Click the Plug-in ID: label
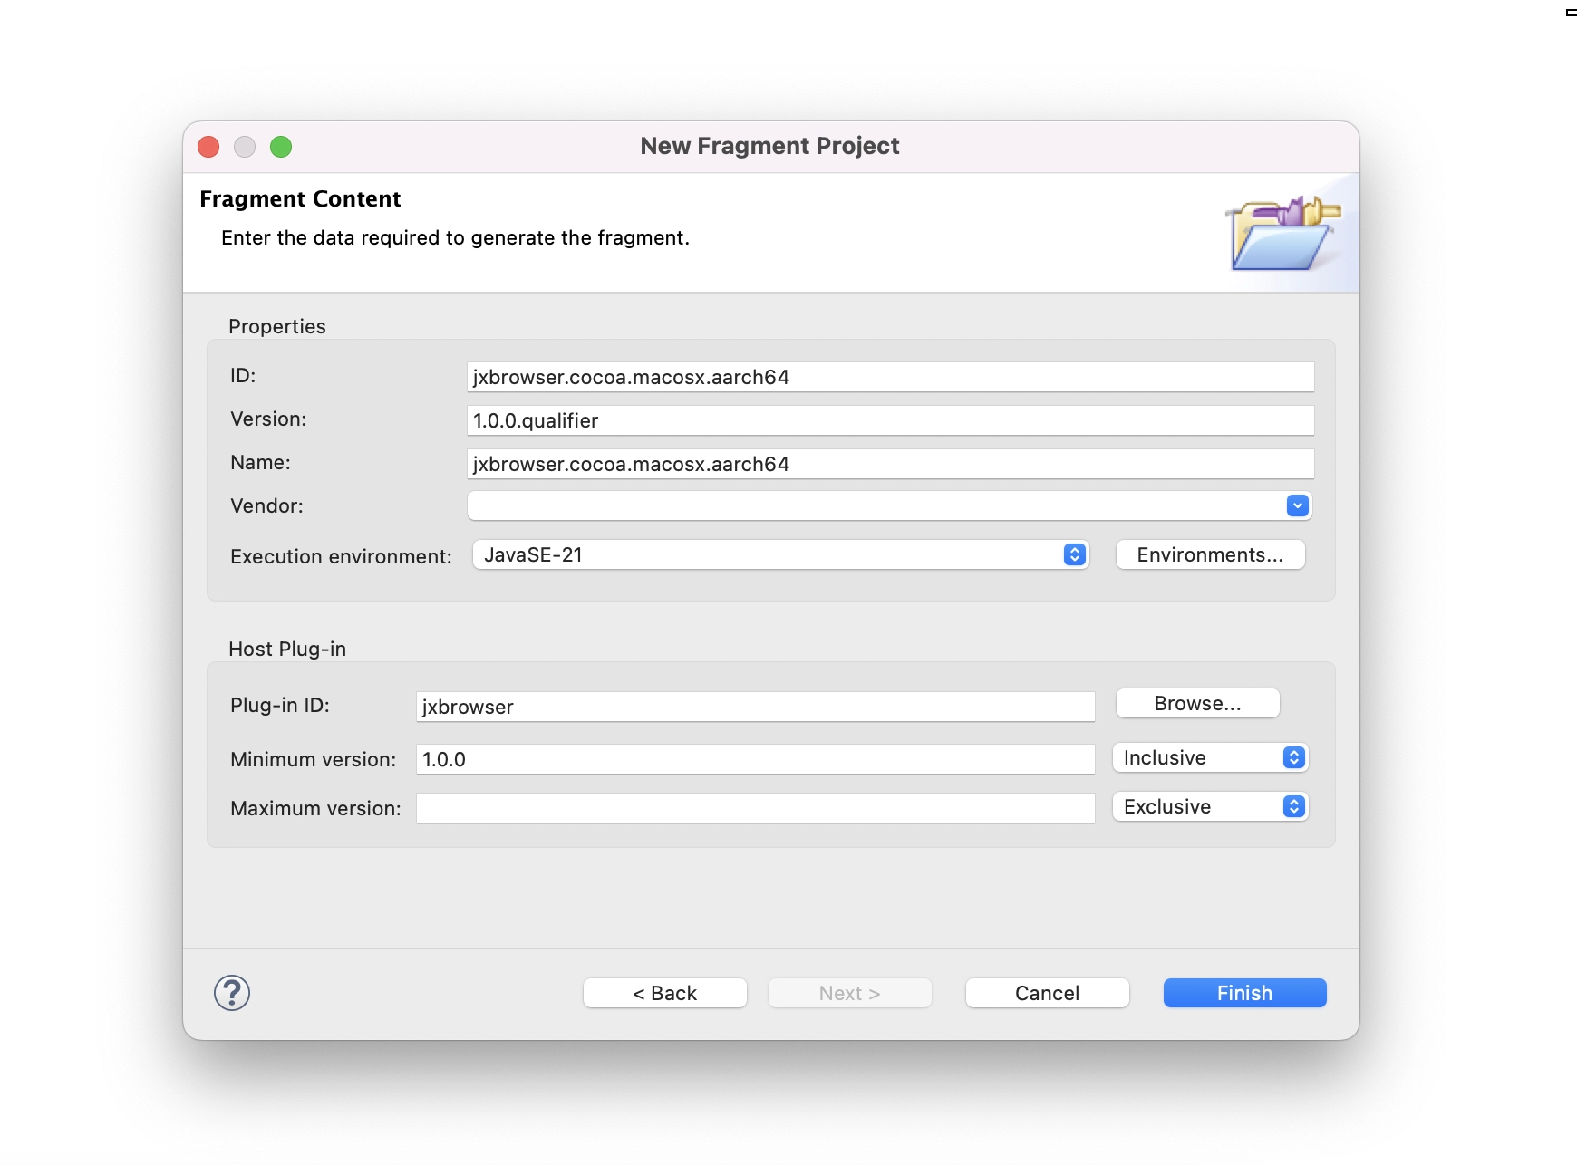 click(280, 705)
